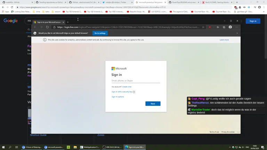Click the Create one! link

[127, 87]
